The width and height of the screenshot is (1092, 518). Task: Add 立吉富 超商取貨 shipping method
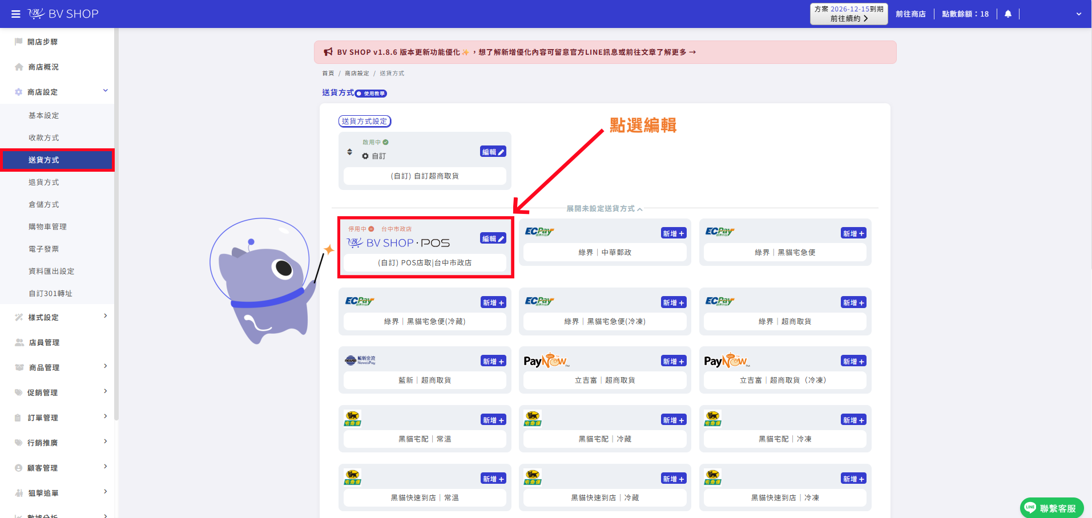[x=674, y=361]
